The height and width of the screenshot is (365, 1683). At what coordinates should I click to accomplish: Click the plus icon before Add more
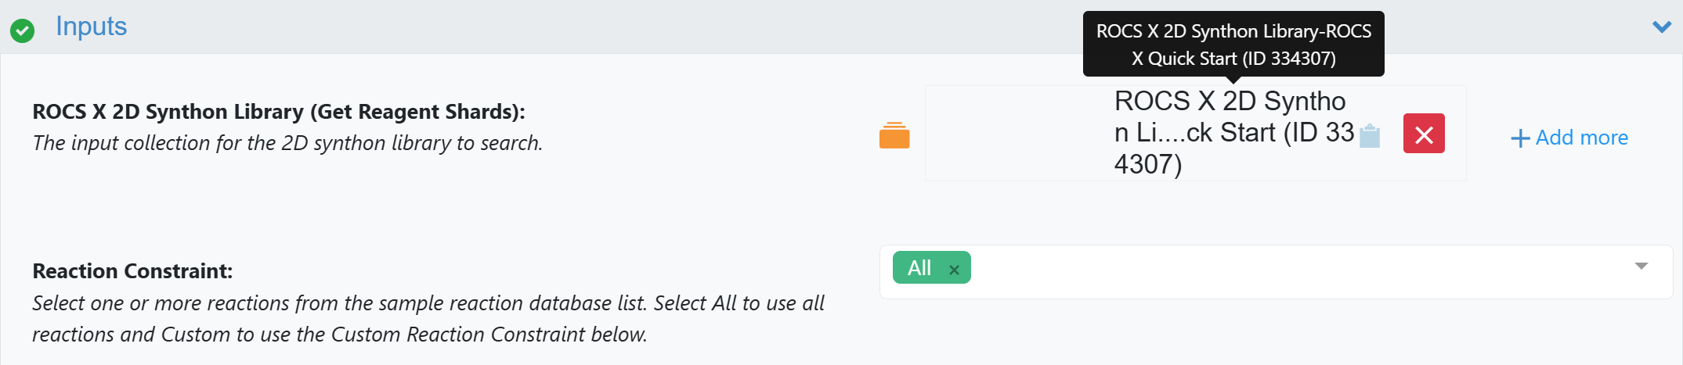[x=1520, y=139]
